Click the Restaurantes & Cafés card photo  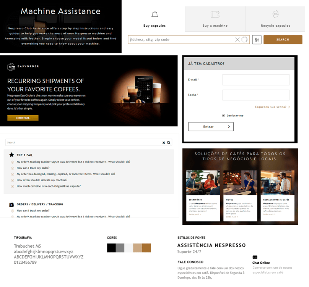278,182
